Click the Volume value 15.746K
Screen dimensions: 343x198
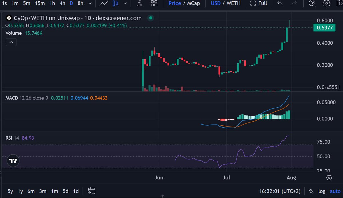tap(33, 33)
